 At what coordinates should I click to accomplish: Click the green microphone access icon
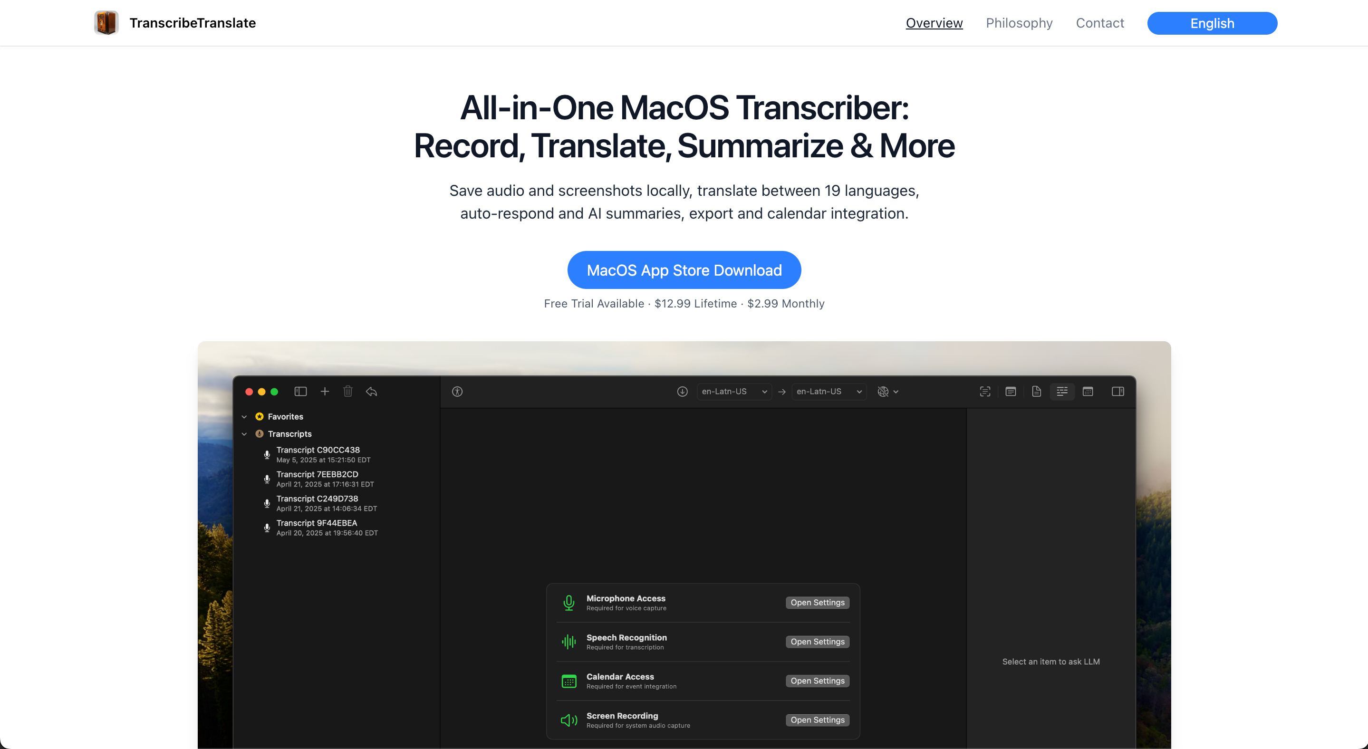click(569, 603)
